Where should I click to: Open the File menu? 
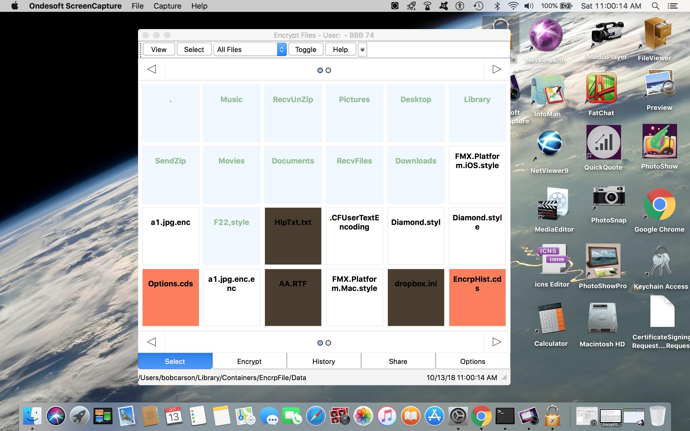tap(137, 6)
